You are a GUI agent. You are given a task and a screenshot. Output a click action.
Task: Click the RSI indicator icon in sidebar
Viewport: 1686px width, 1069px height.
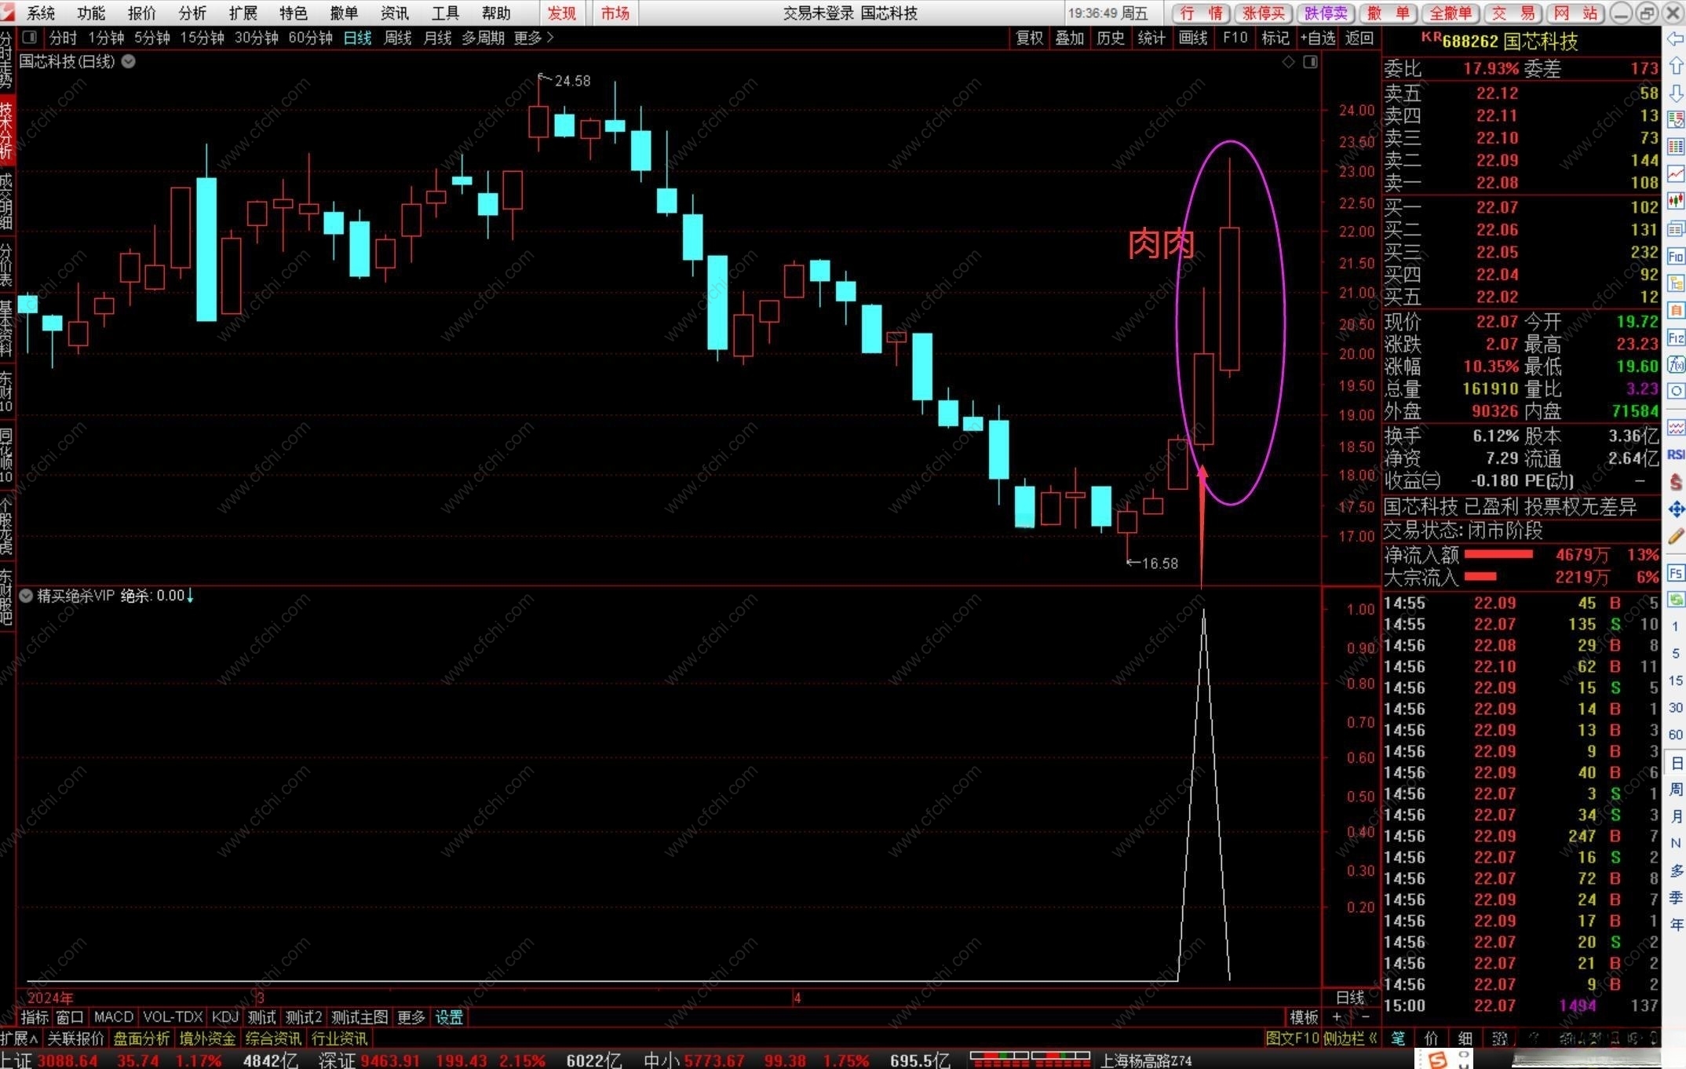coord(1676,454)
